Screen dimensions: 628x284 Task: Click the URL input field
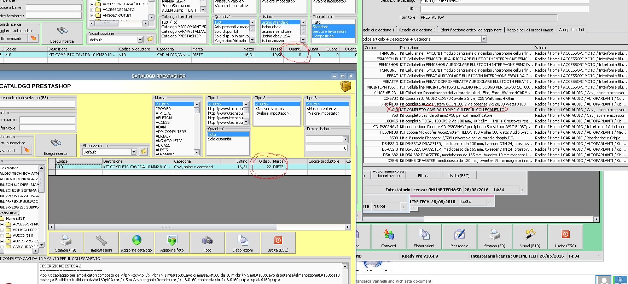(x=505, y=9)
